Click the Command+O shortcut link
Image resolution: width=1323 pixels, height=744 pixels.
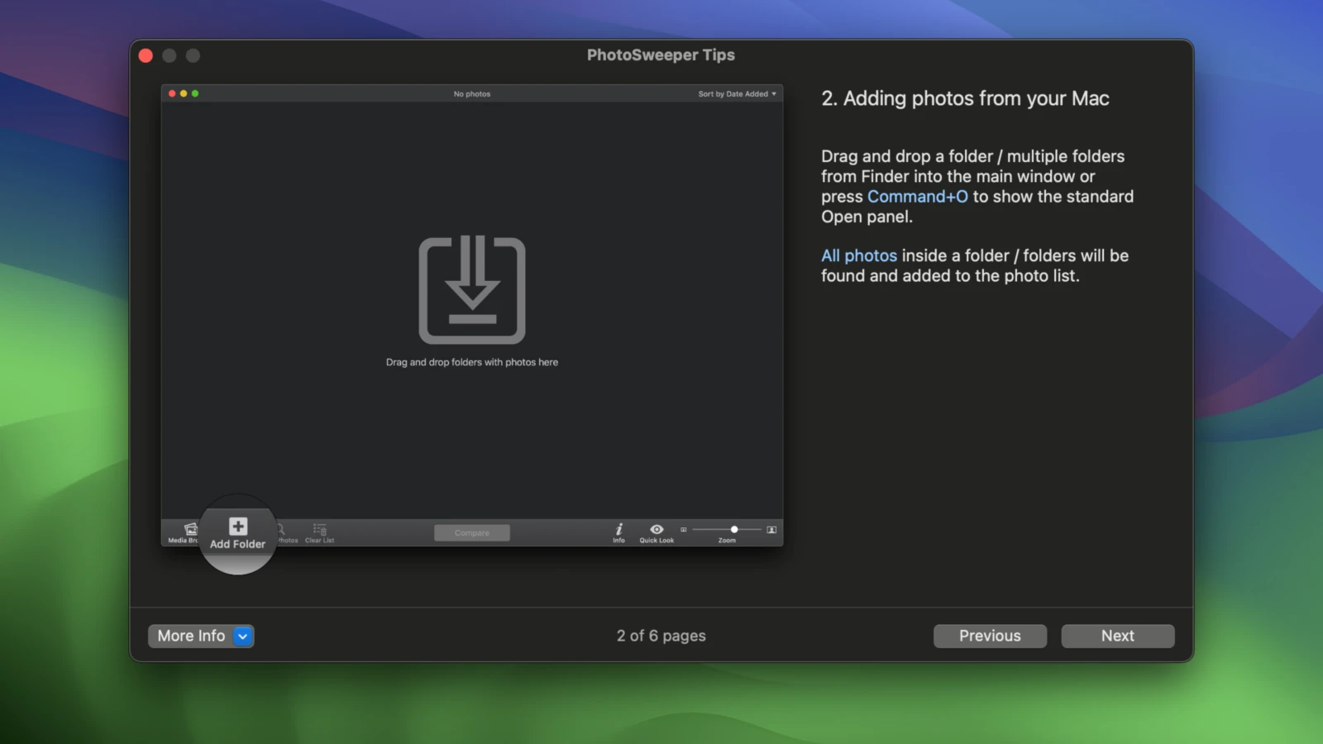coord(918,196)
